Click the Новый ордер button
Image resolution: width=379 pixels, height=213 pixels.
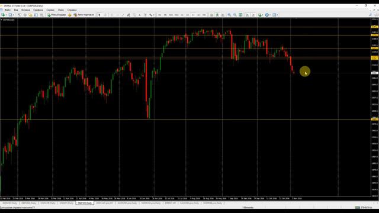[x=57, y=15]
